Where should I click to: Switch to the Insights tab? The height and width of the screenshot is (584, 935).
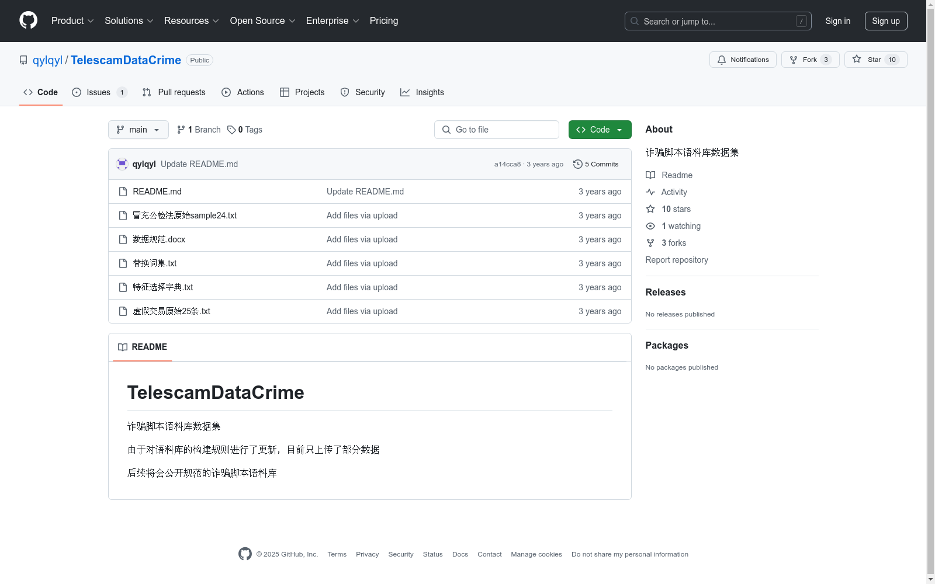[422, 92]
